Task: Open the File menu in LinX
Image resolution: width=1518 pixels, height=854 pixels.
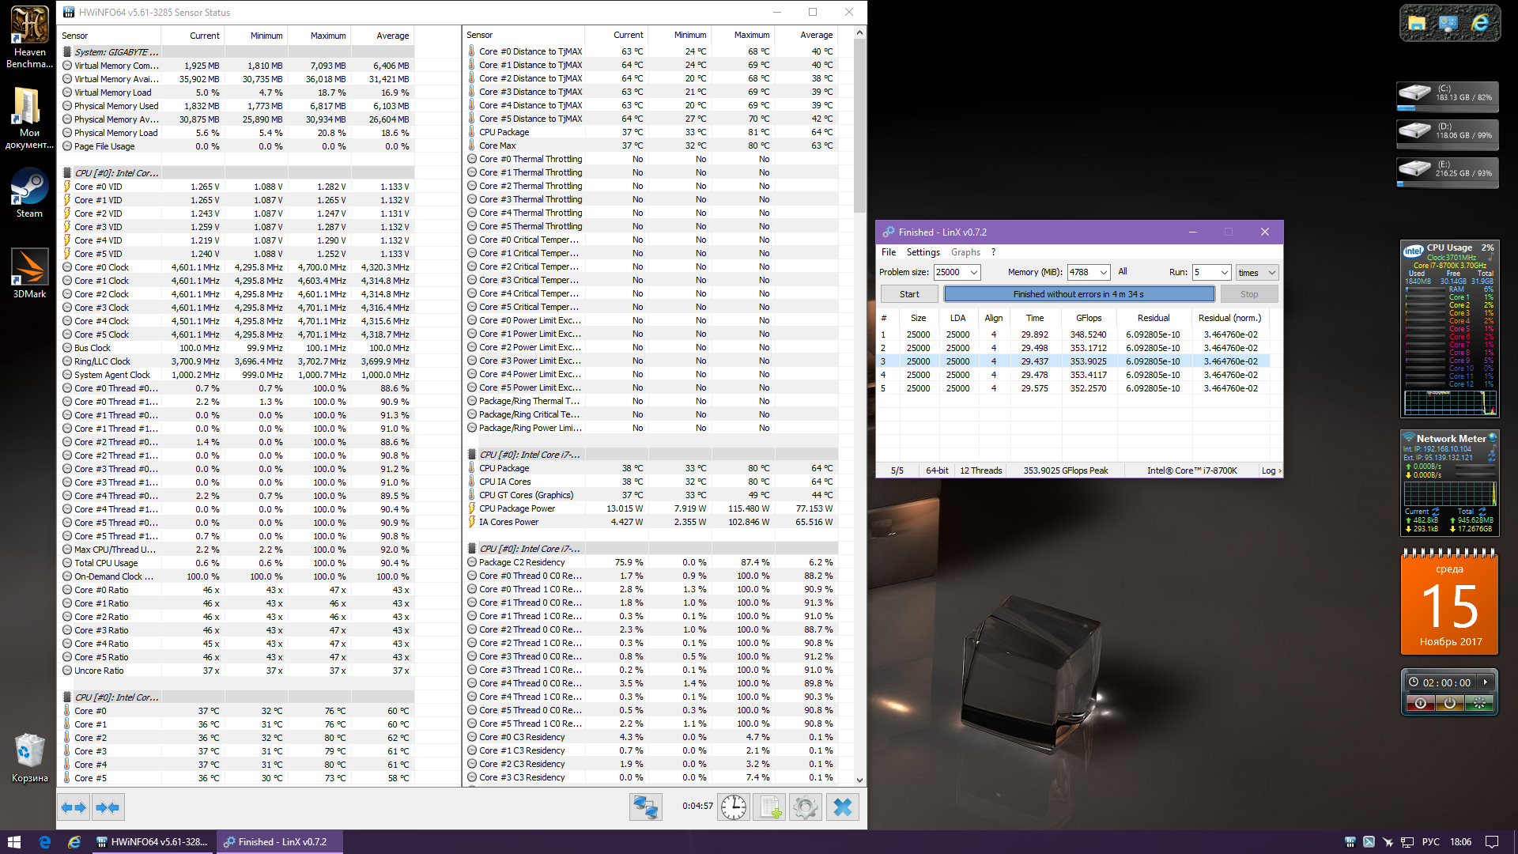Action: click(889, 252)
